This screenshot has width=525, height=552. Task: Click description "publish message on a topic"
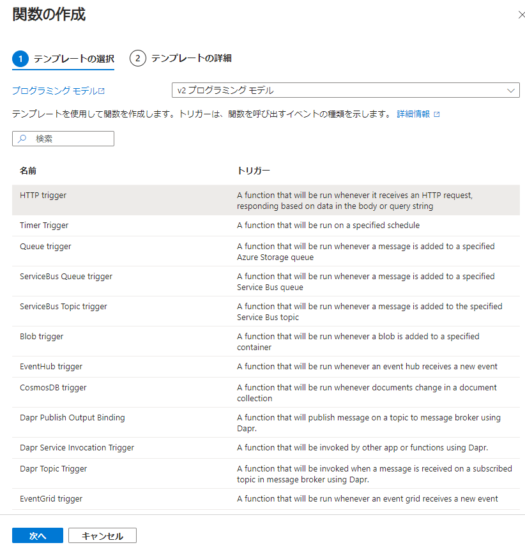click(x=369, y=423)
